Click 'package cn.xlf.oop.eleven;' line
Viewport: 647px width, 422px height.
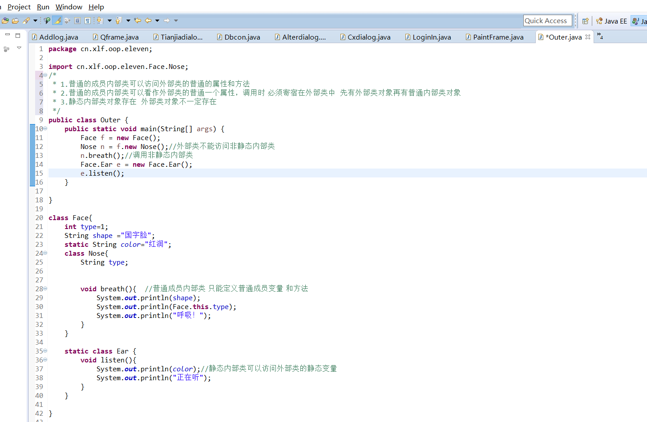pyautogui.click(x=100, y=49)
